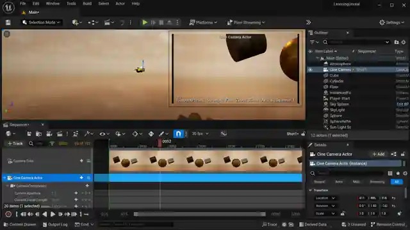Screen dimensions: 410x230
Task: Open the Settings dropdown in the toolbar
Action: [x=391, y=22]
